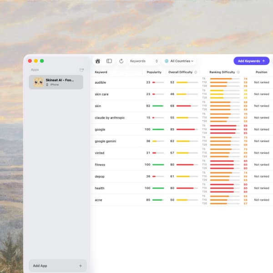Screen dimensions: 273x273
Task: Select the 'skin' keyword row
Action: click(182, 106)
